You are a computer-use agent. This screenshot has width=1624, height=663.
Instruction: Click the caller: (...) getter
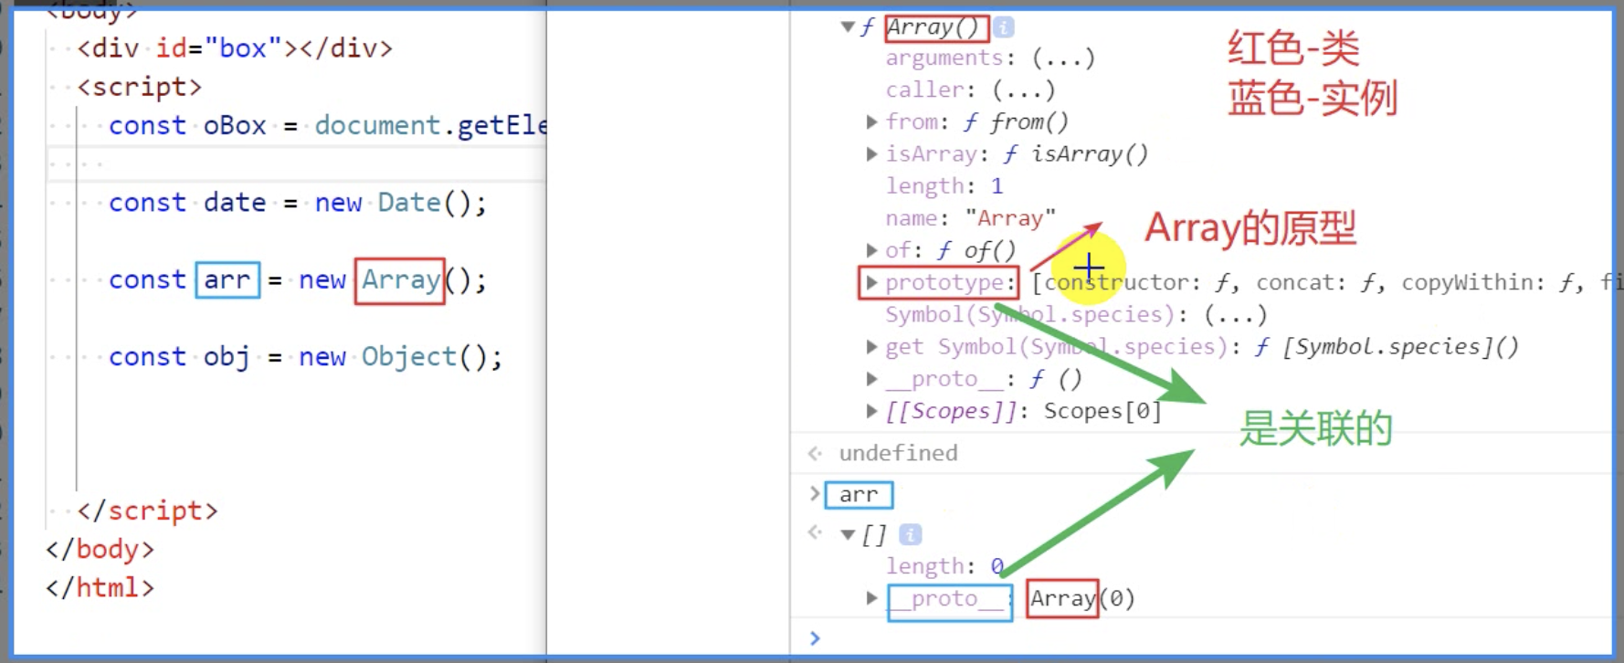click(970, 89)
